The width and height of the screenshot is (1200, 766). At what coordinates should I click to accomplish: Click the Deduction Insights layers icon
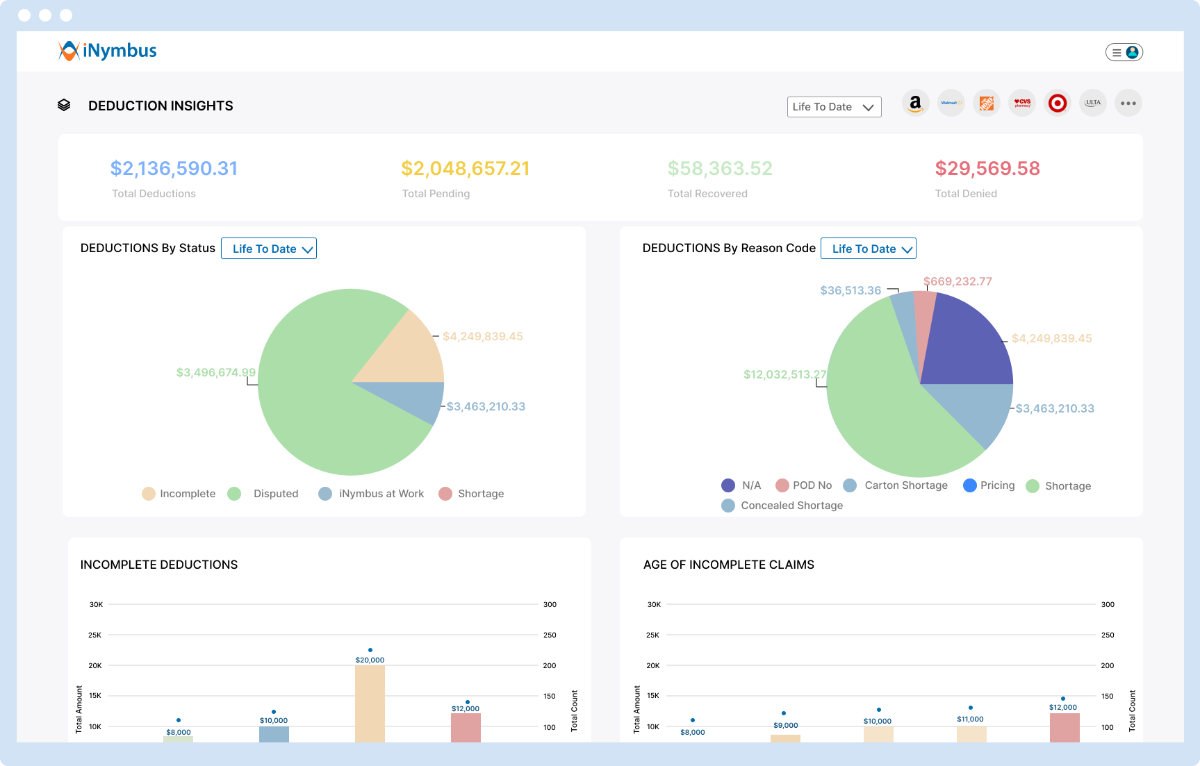pyautogui.click(x=65, y=105)
